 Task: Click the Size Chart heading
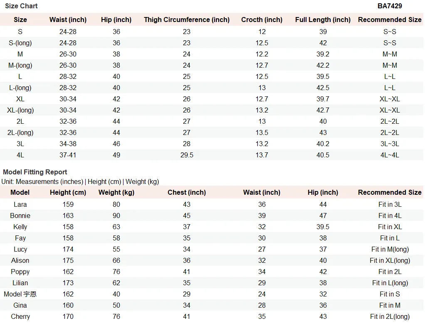coord(21,6)
